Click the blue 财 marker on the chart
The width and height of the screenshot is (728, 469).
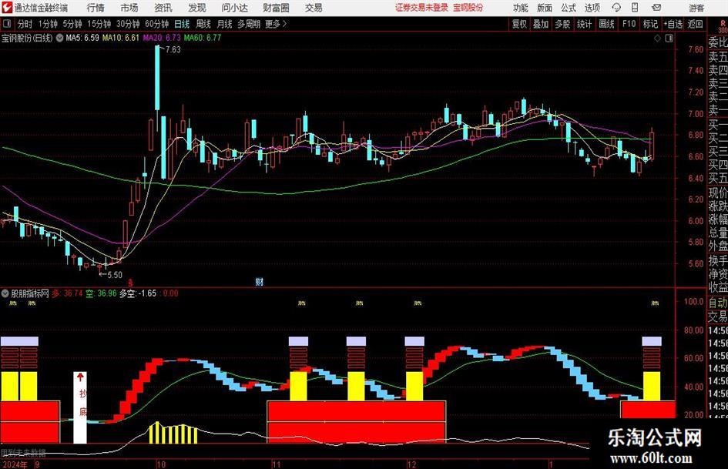(259, 281)
